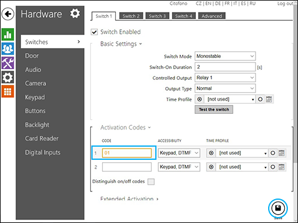The height and width of the screenshot is (223, 298).
Task: Collapse the Activation Codes section
Action: (x=125, y=128)
